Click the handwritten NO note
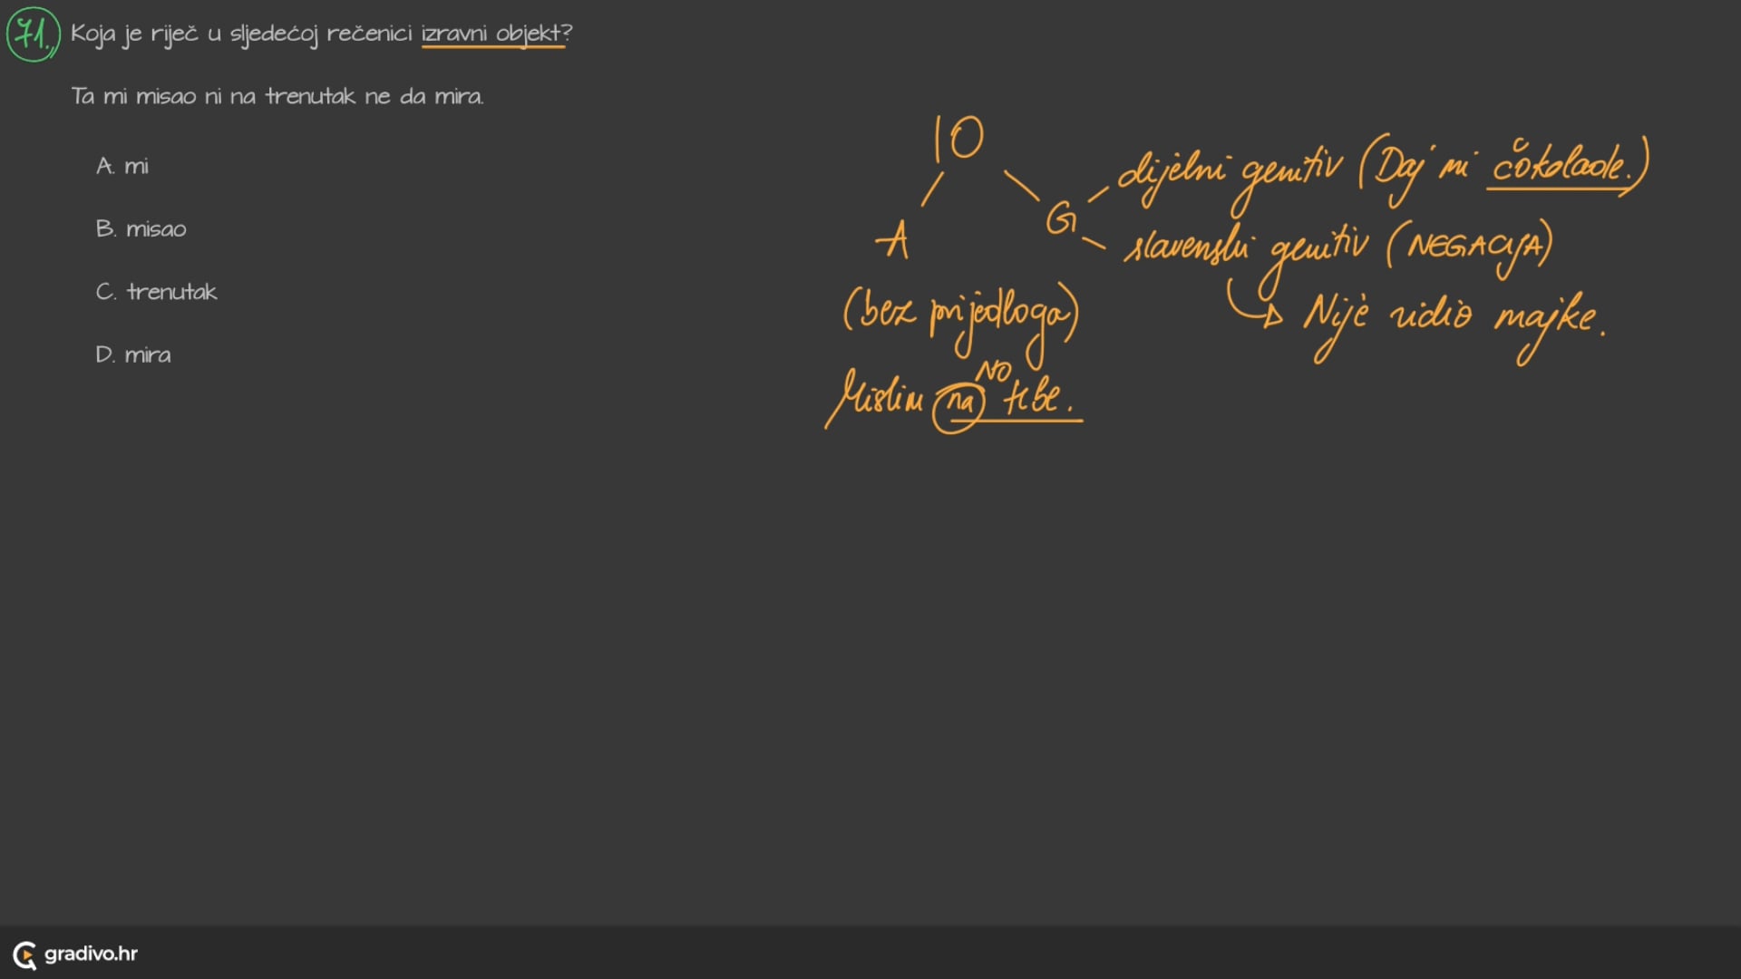The height and width of the screenshot is (979, 1741). [993, 371]
